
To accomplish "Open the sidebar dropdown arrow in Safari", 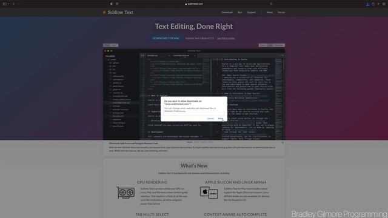I will click(8, 4).
